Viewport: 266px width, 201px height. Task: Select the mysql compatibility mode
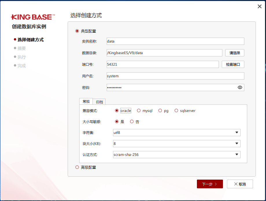pos(138,110)
